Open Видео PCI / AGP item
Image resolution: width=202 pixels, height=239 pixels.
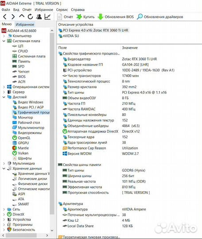coord(28,107)
